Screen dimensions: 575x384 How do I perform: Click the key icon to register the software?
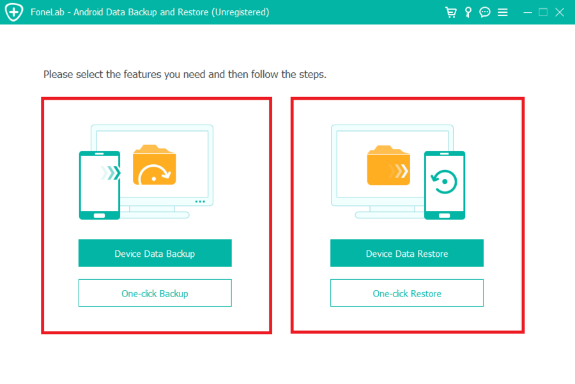pyautogui.click(x=468, y=12)
